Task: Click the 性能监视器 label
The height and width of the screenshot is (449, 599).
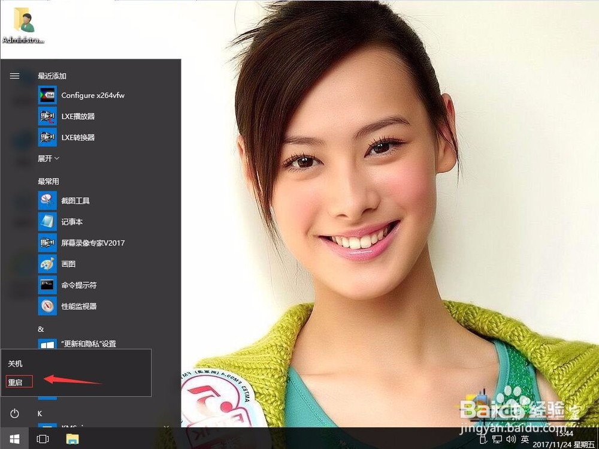Action: (x=79, y=306)
